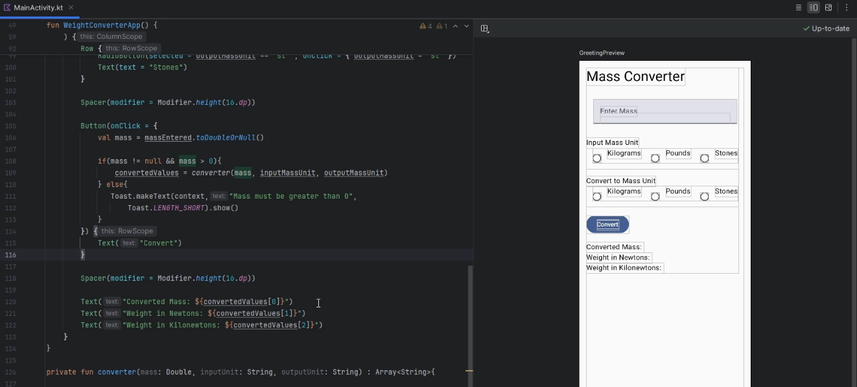Click line number 116 in the gutter

click(x=10, y=255)
